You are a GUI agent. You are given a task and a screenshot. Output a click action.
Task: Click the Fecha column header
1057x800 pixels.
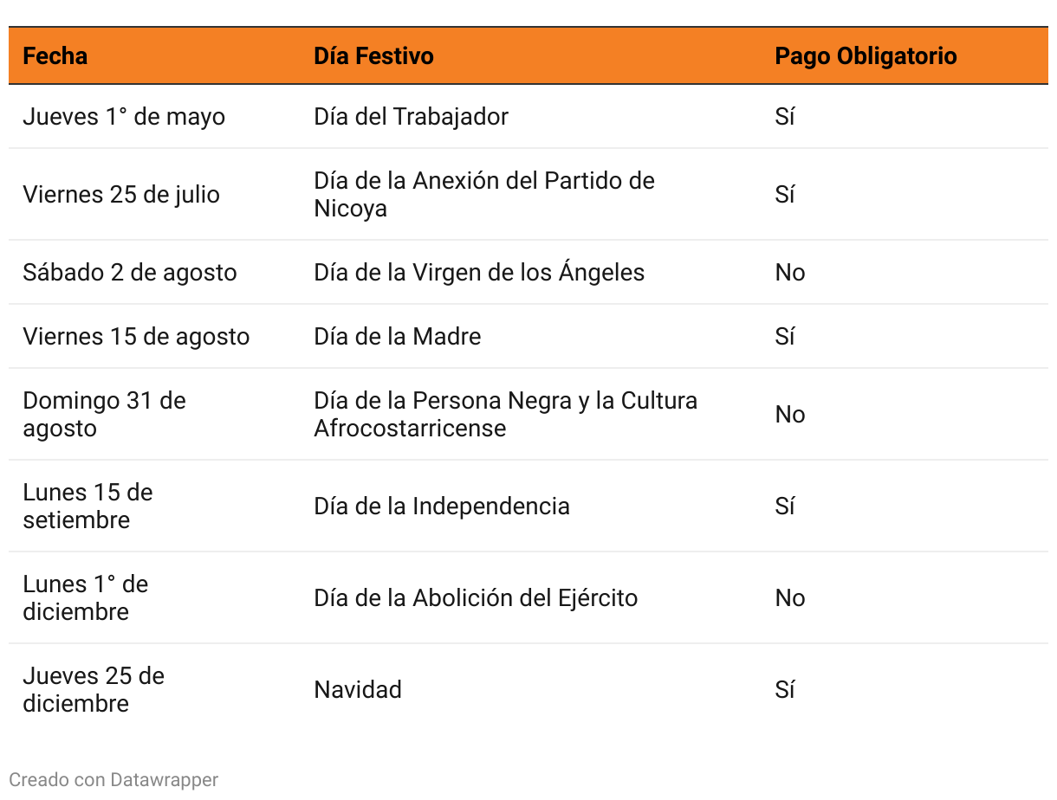tap(55, 56)
